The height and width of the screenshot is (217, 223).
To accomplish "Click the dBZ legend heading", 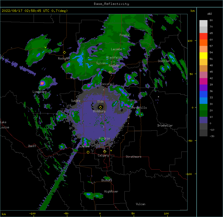I will point(210,14).
